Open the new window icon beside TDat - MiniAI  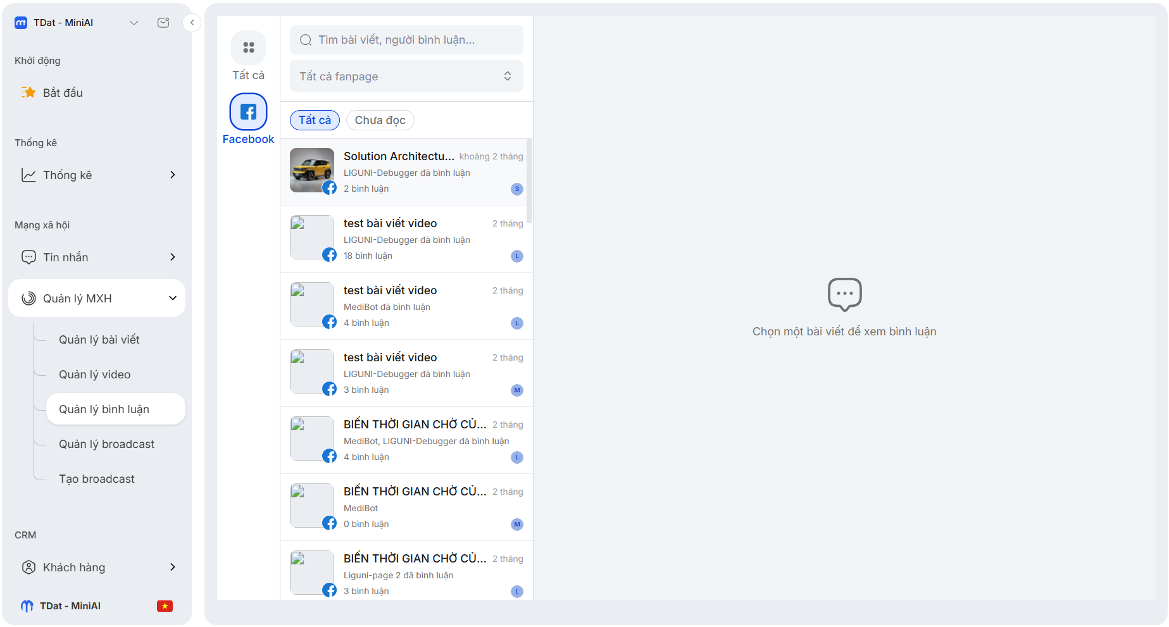point(163,23)
